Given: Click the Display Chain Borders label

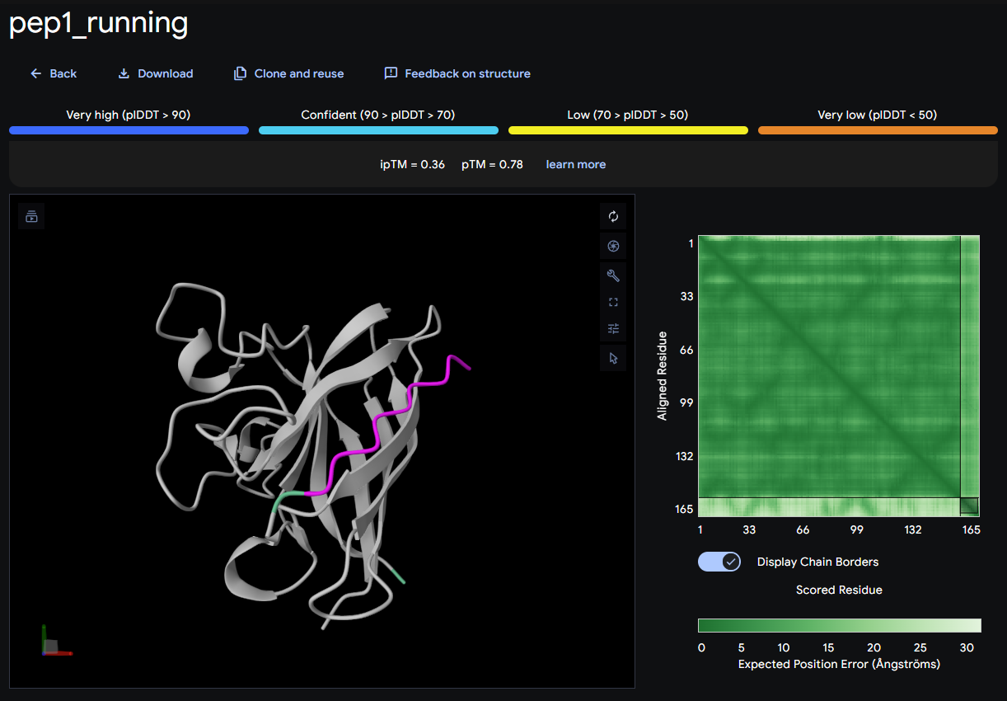Looking at the screenshot, I should (818, 562).
